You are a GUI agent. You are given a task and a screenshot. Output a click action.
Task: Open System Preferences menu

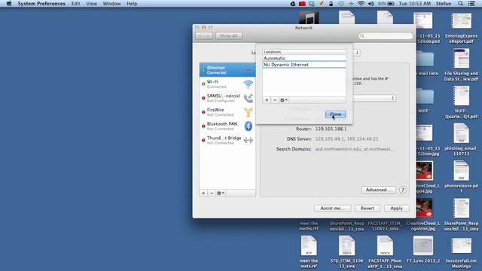click(x=41, y=4)
